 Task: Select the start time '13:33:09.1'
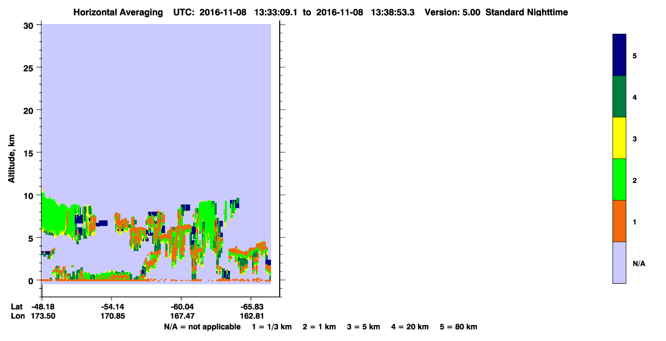[277, 12]
